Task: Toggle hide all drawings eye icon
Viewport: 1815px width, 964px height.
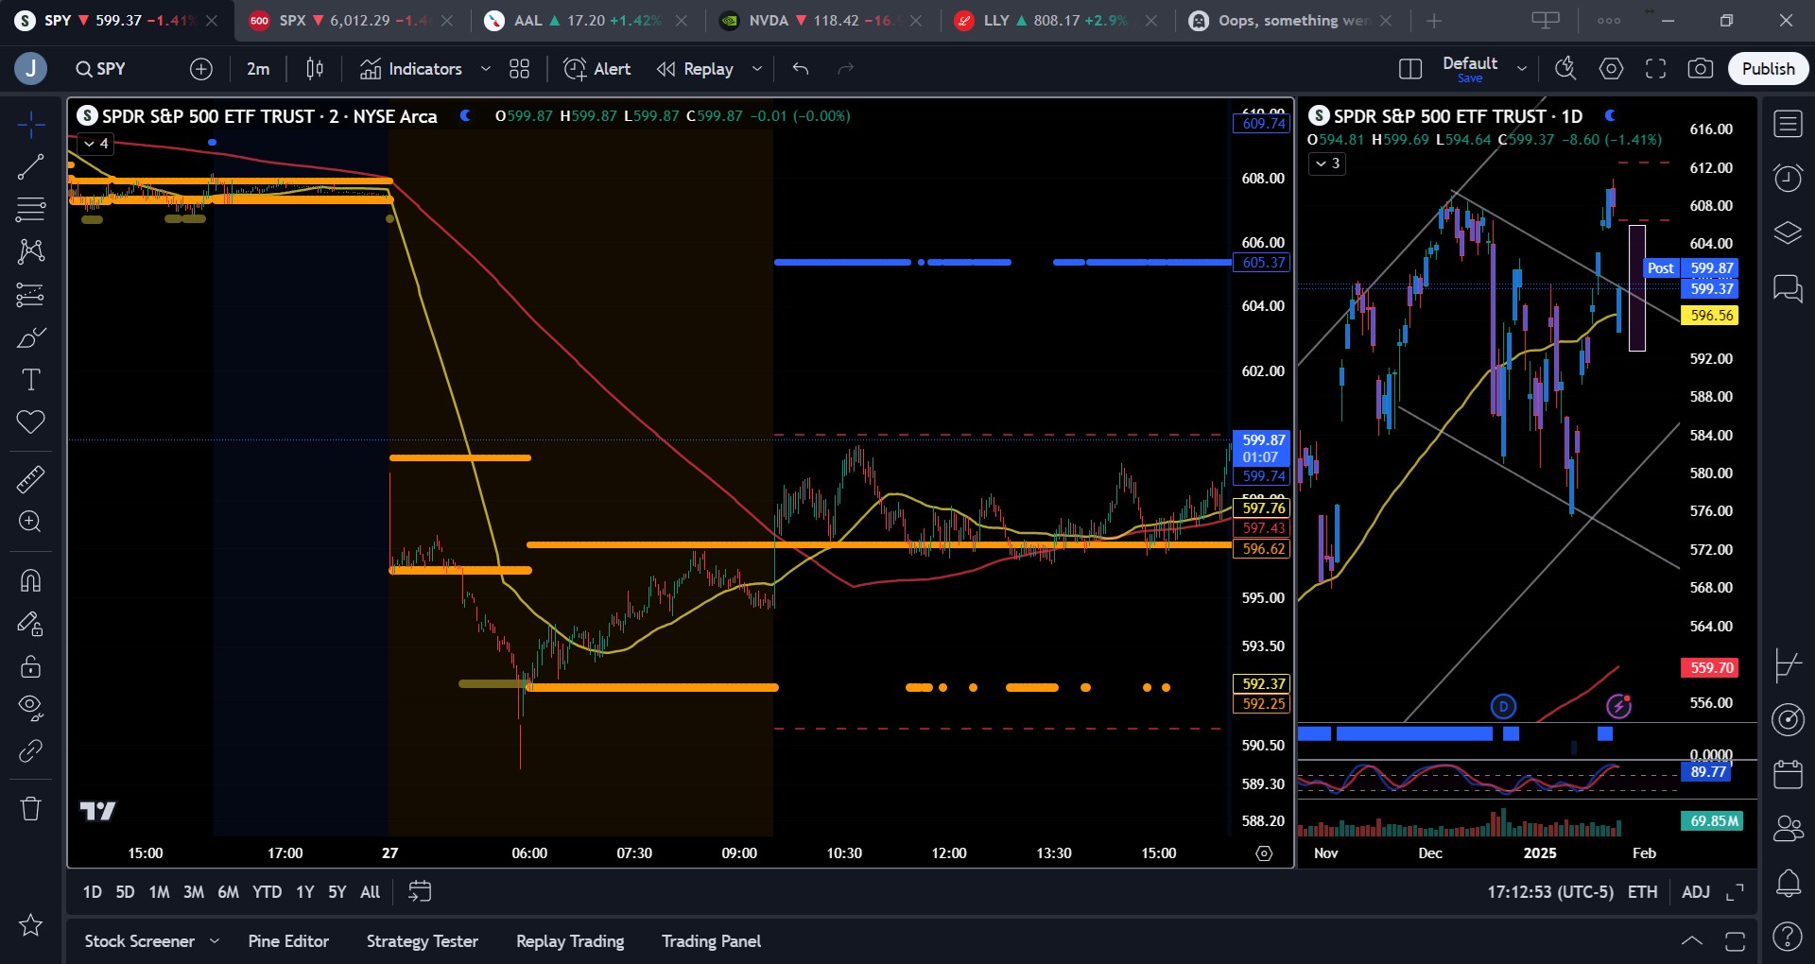Action: tap(30, 708)
